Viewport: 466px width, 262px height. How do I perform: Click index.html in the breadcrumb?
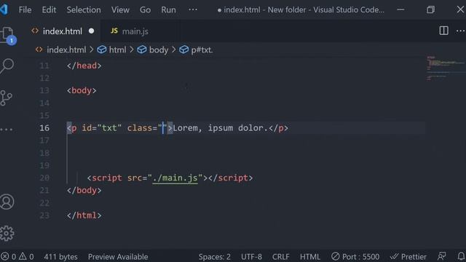pyautogui.click(x=66, y=50)
